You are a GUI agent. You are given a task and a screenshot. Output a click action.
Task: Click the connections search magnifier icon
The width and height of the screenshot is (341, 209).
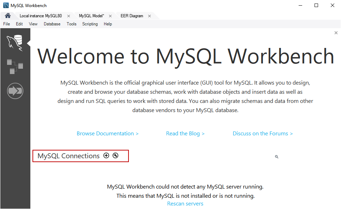276,156
